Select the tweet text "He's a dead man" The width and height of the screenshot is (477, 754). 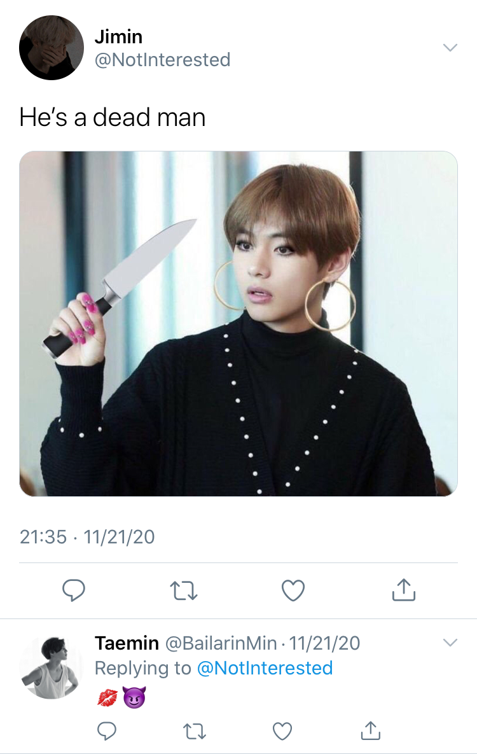click(113, 117)
